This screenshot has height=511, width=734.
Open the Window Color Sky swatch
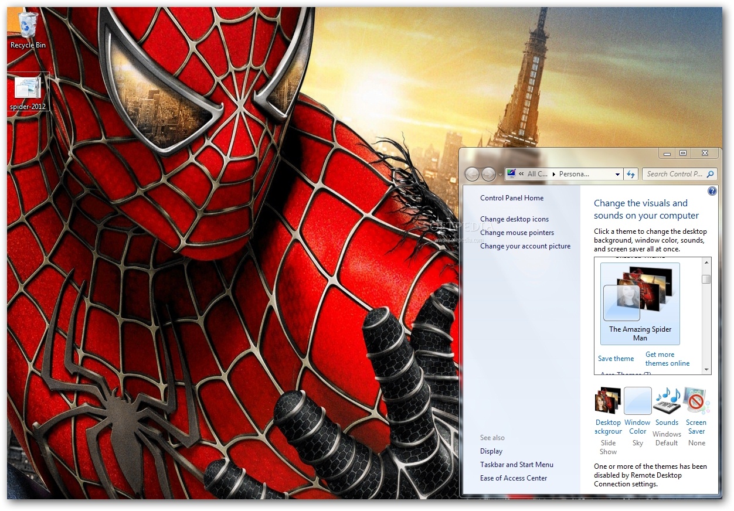(x=638, y=401)
